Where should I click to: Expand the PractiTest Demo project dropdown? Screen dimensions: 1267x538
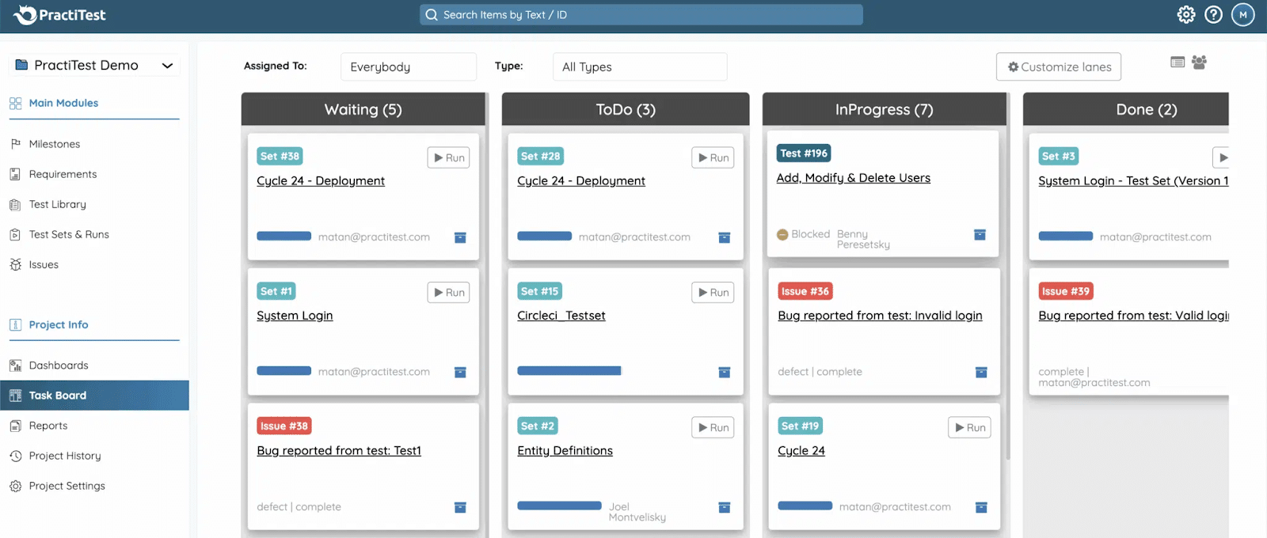(94, 66)
